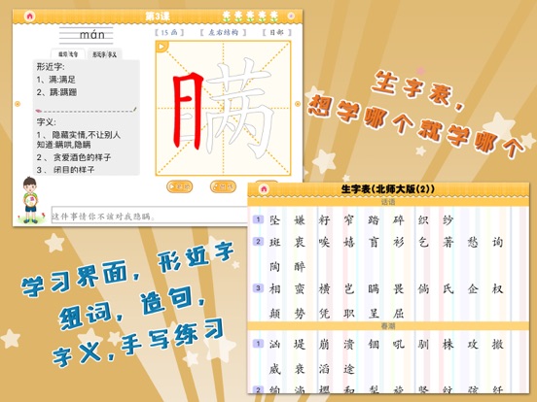Choose character 崩 in the word list
This screenshot has height=402, width=537.
click(324, 344)
